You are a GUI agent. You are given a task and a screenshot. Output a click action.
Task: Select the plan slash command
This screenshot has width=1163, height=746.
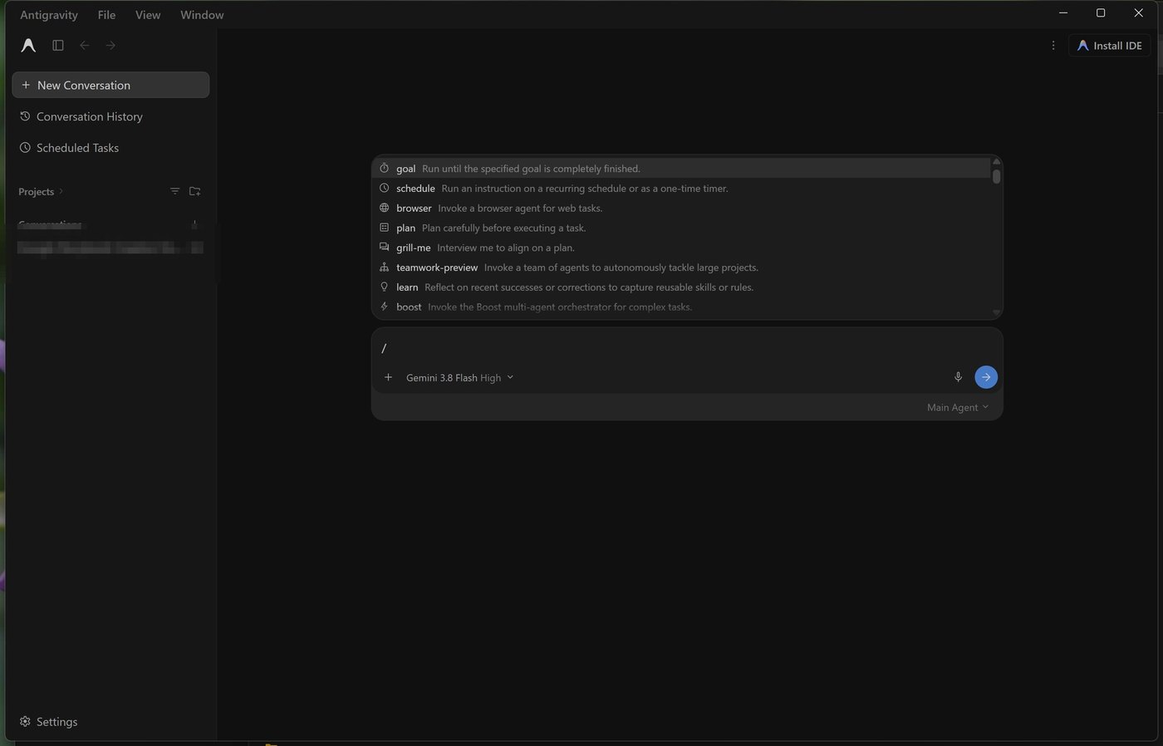point(681,228)
